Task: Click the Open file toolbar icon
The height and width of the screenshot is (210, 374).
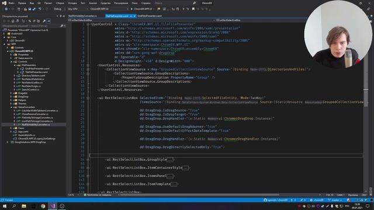Action: point(25,9)
